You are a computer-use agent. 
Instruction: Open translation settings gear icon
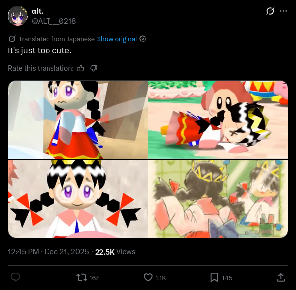tap(143, 39)
